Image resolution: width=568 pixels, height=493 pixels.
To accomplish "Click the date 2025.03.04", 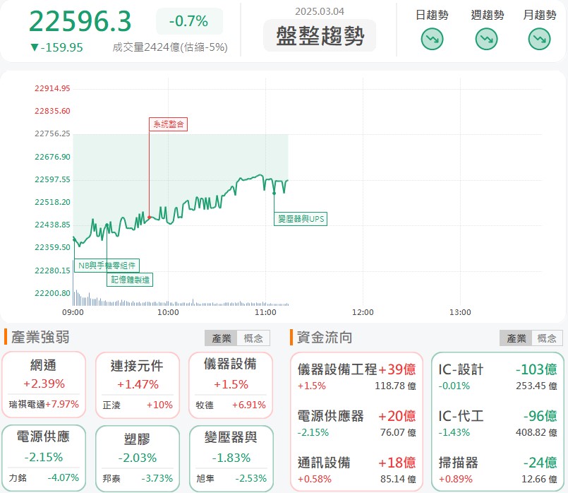I will click(x=320, y=11).
